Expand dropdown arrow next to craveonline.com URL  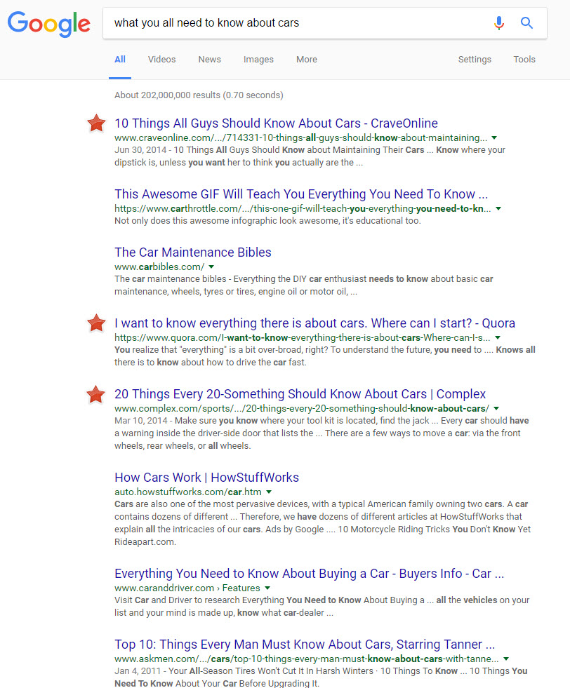coord(494,137)
